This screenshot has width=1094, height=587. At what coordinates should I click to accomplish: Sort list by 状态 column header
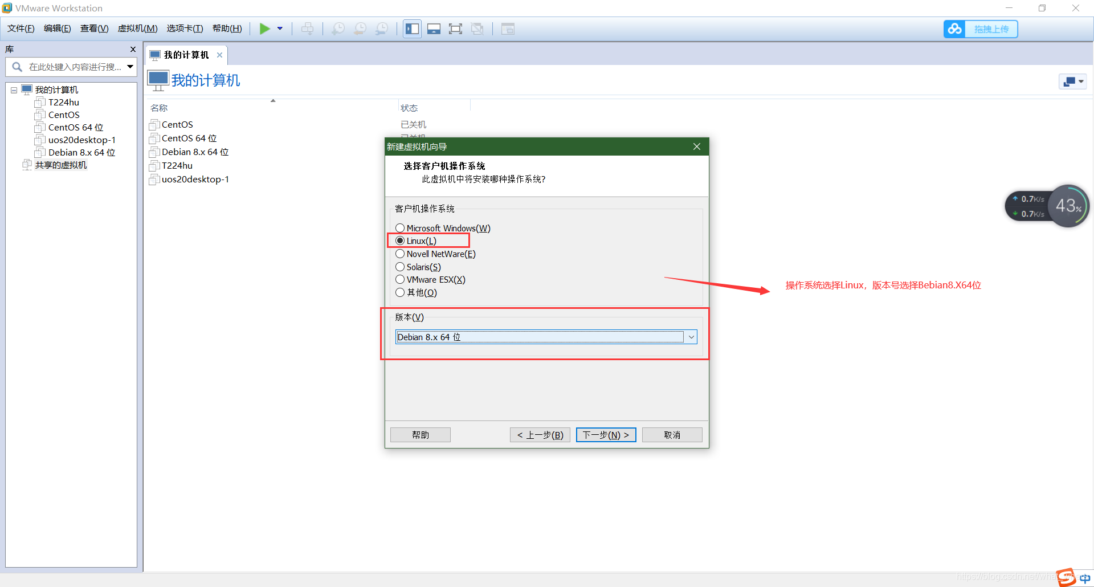click(x=409, y=108)
